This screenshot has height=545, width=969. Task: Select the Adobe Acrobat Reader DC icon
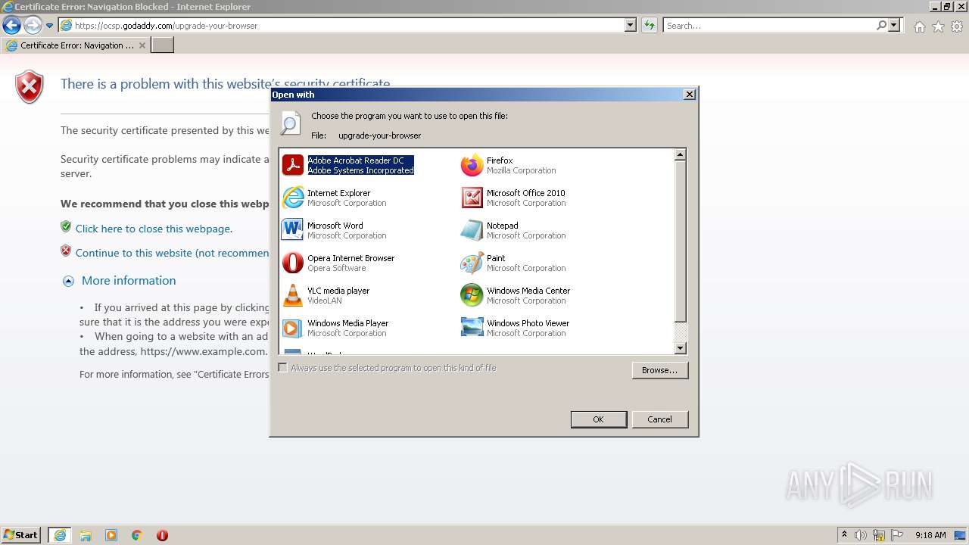(293, 165)
